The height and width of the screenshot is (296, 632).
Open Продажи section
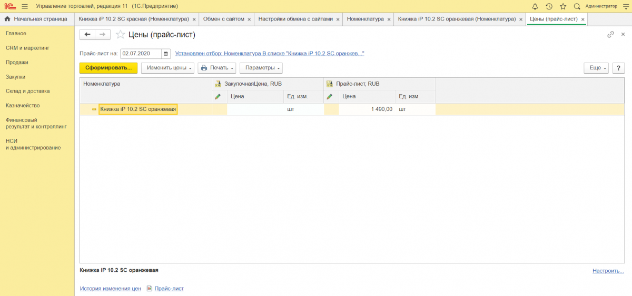(x=17, y=62)
